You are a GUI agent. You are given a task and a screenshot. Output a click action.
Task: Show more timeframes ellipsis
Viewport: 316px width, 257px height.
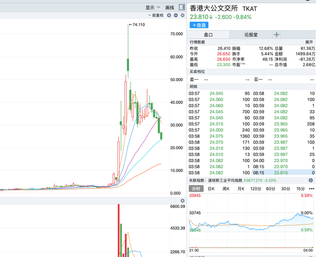311,189
